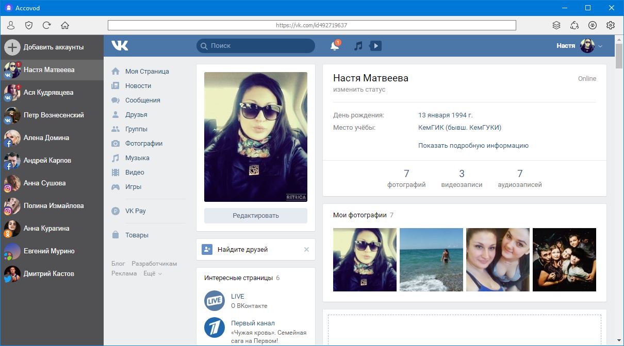Open the КемГИК (бывш. КемГУКИ) link
This screenshot has height=346, width=624.
click(x=460, y=128)
